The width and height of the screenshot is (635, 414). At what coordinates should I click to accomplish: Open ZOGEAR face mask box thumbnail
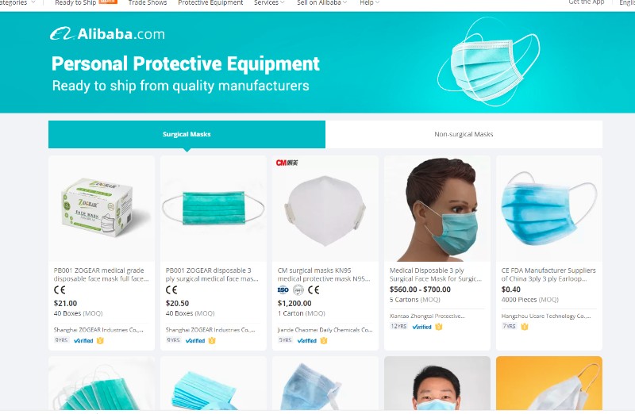[102, 209]
